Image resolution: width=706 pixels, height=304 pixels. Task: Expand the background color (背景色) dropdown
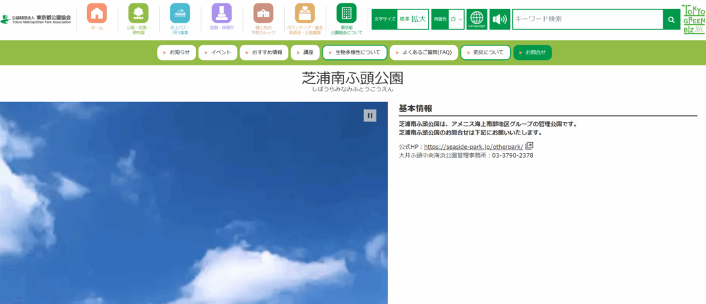(456, 19)
